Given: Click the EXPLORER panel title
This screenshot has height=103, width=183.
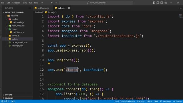Looking at the screenshot, I should point(9,8).
